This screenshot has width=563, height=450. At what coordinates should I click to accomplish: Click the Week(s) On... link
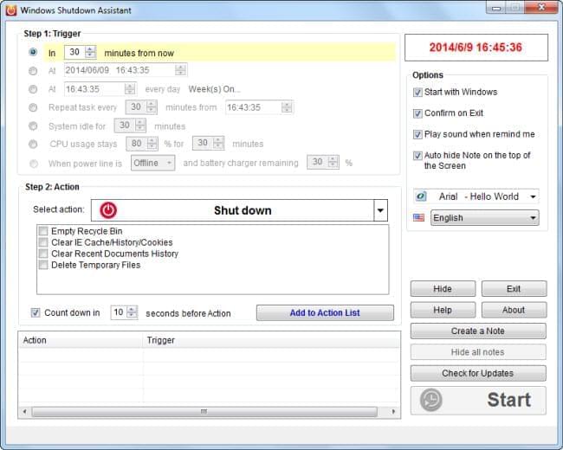(214, 89)
